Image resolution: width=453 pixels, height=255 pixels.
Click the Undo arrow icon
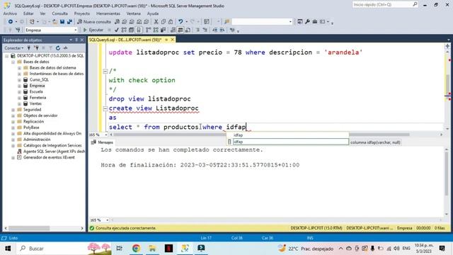pyautogui.click(x=180, y=22)
